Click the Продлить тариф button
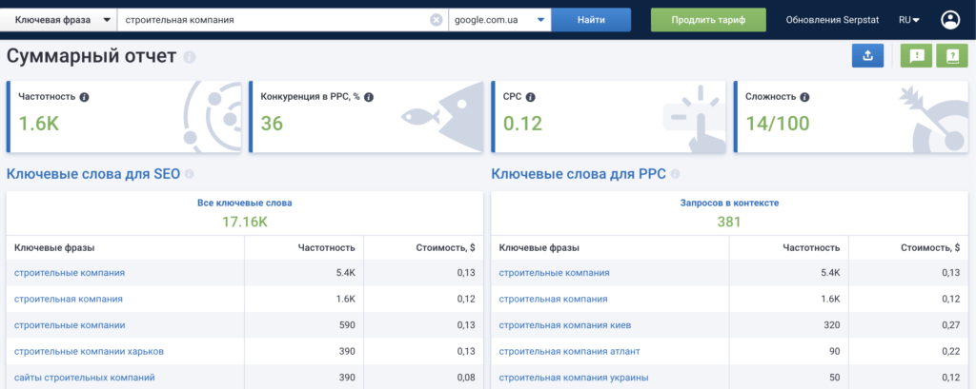The height and width of the screenshot is (389, 976). pyautogui.click(x=708, y=20)
